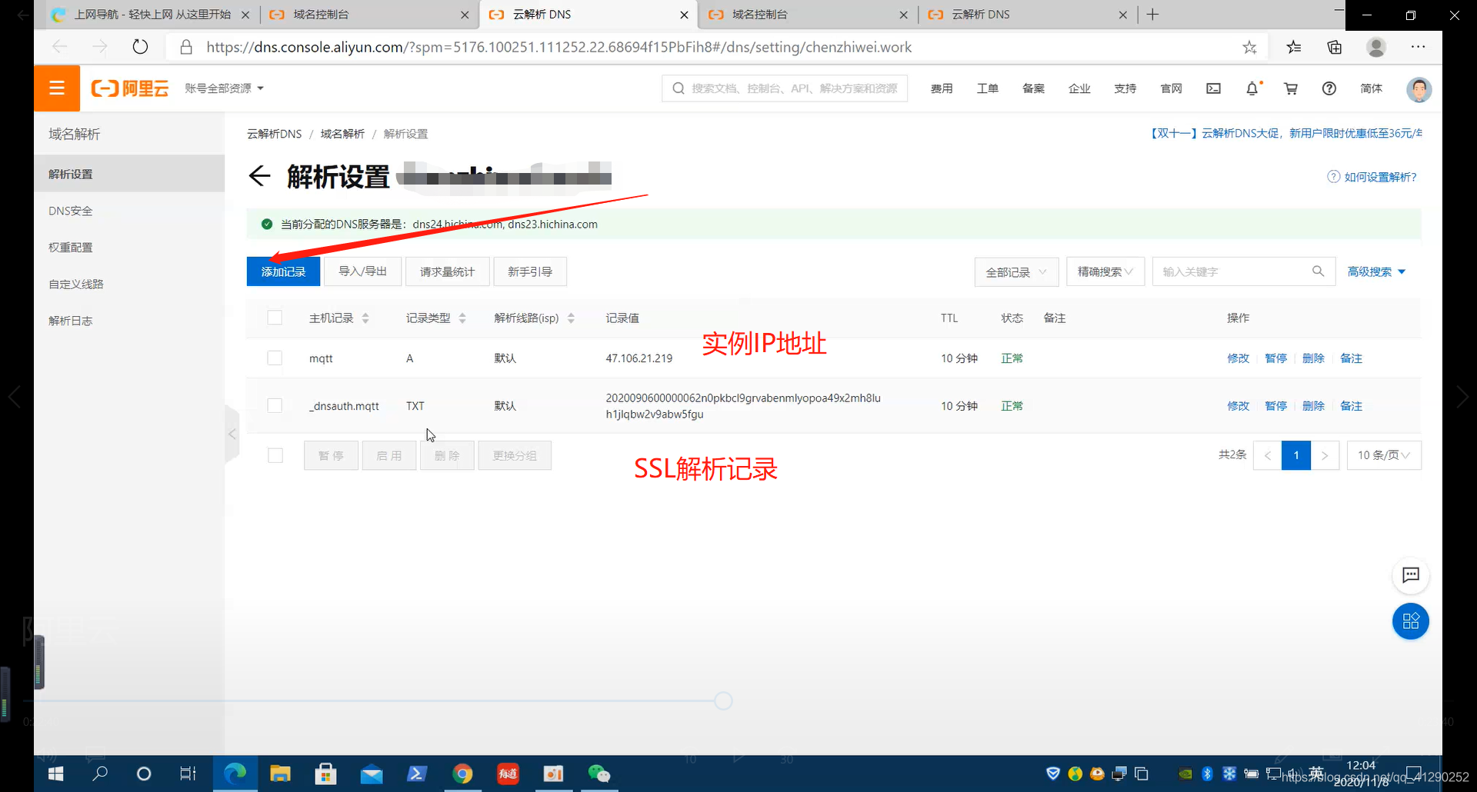This screenshot has height=792, width=1477.
Task: Select DNS安全 in the sidebar
Action: pyautogui.click(x=70, y=210)
